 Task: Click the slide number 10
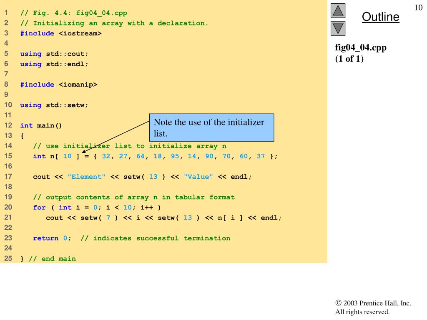[419, 7]
